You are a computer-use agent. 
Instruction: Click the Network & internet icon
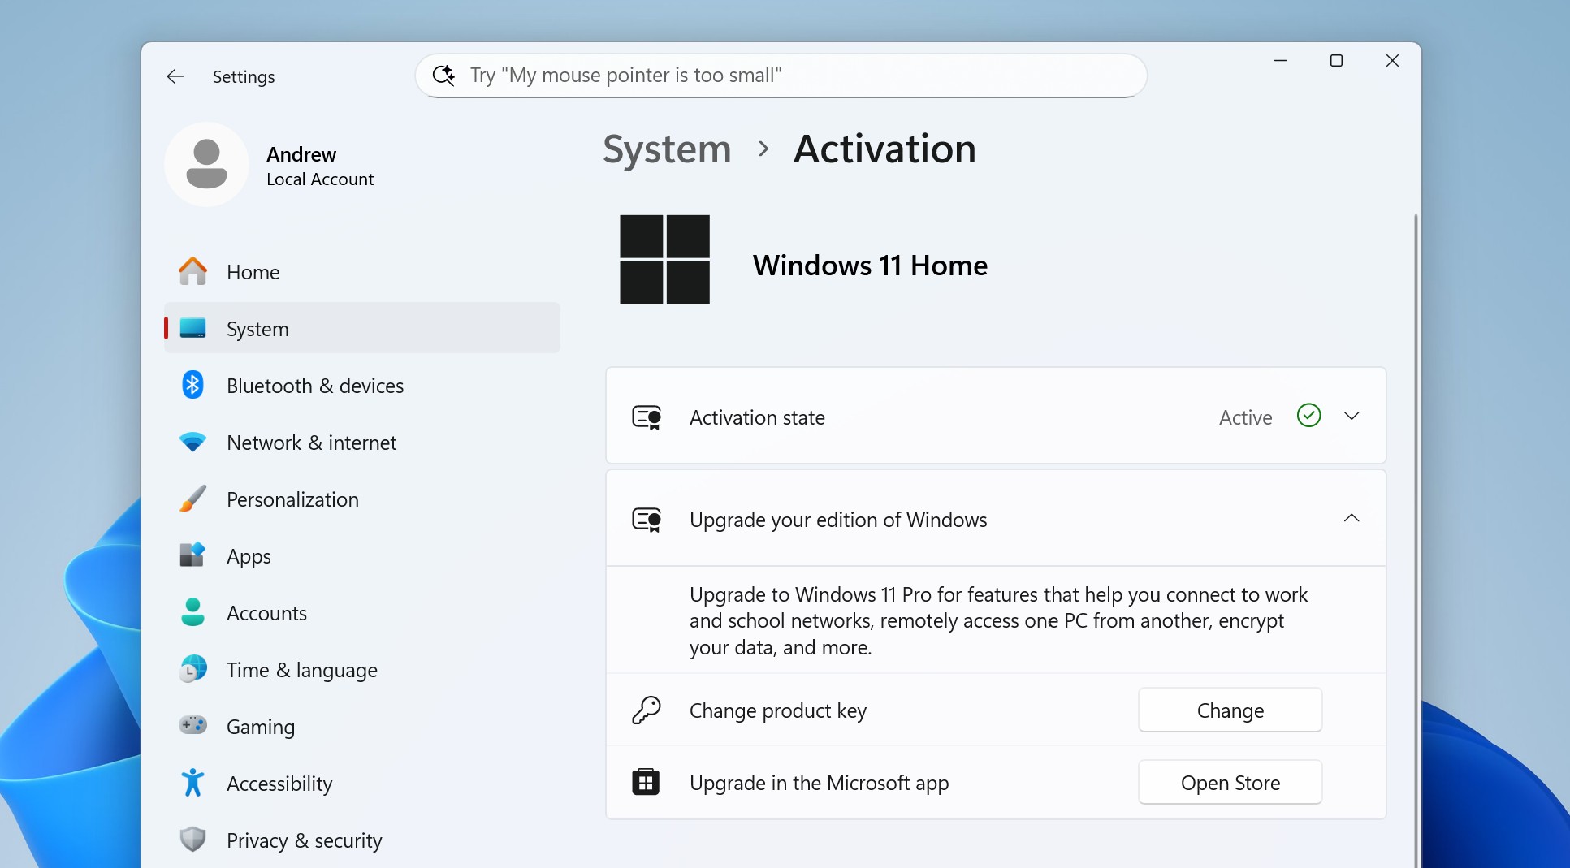pos(192,442)
